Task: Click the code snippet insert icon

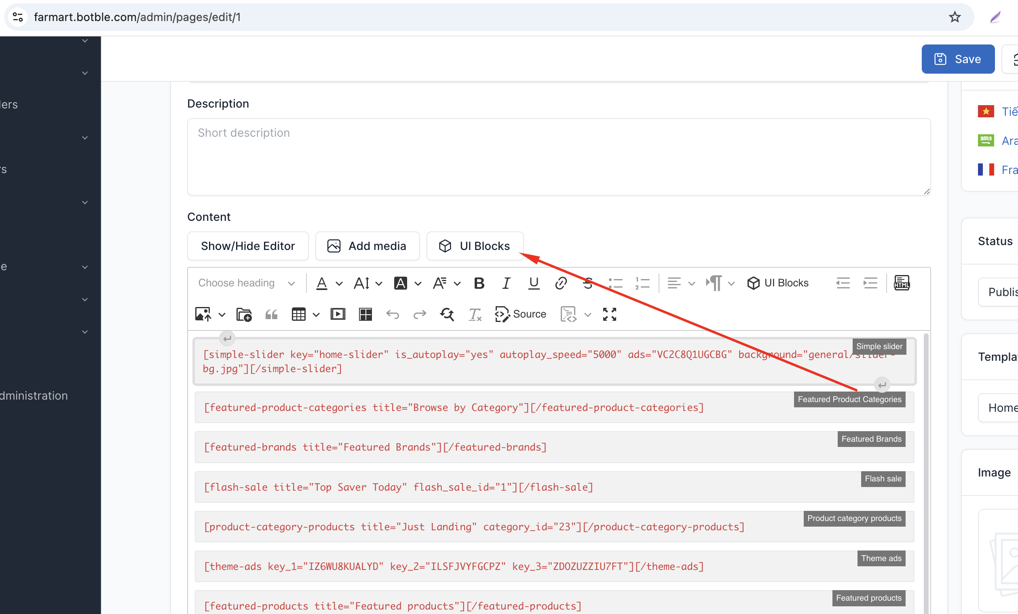Action: point(568,315)
